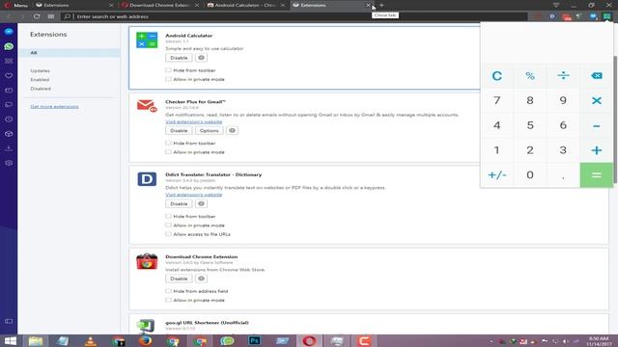The height and width of the screenshot is (347, 618).
Task: Open Ddict Translate toolbar icon
Action: pyautogui.click(x=552, y=16)
